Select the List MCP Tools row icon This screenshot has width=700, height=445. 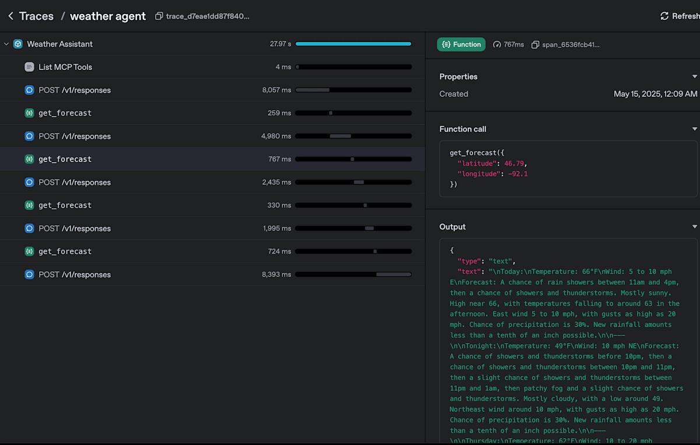[x=29, y=67]
